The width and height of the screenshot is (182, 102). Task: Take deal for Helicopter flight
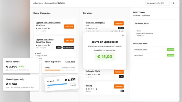(119, 72)
